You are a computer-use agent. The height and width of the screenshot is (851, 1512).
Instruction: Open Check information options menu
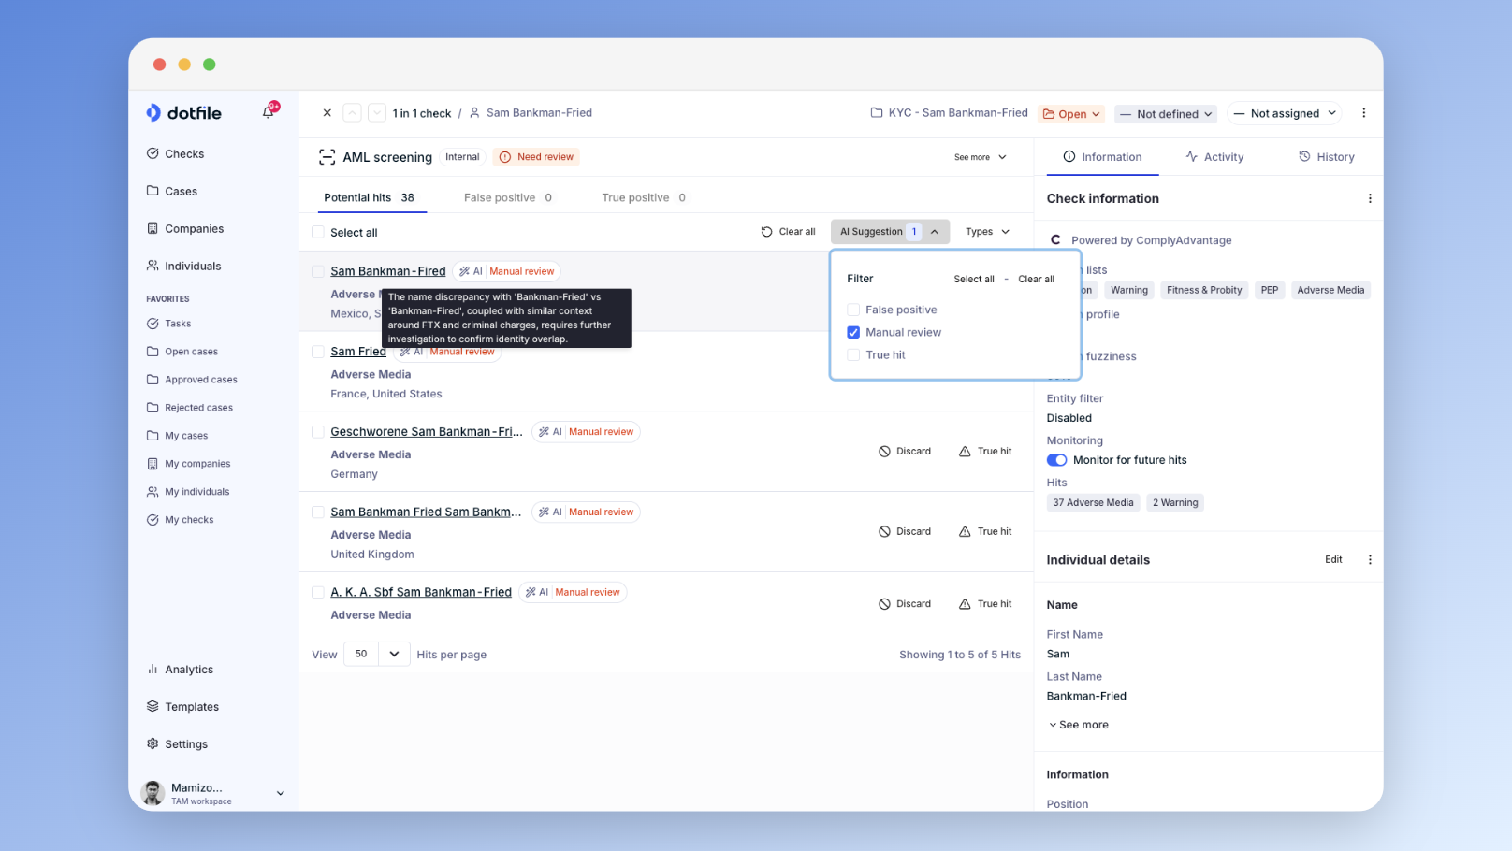pyautogui.click(x=1370, y=198)
